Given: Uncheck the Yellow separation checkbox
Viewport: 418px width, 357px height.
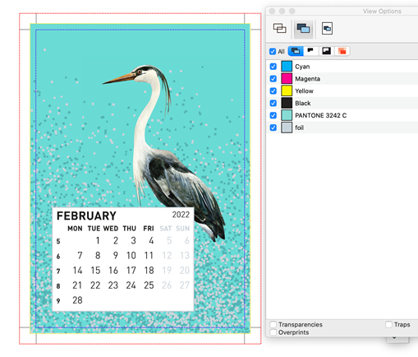Looking at the screenshot, I should pyautogui.click(x=273, y=90).
